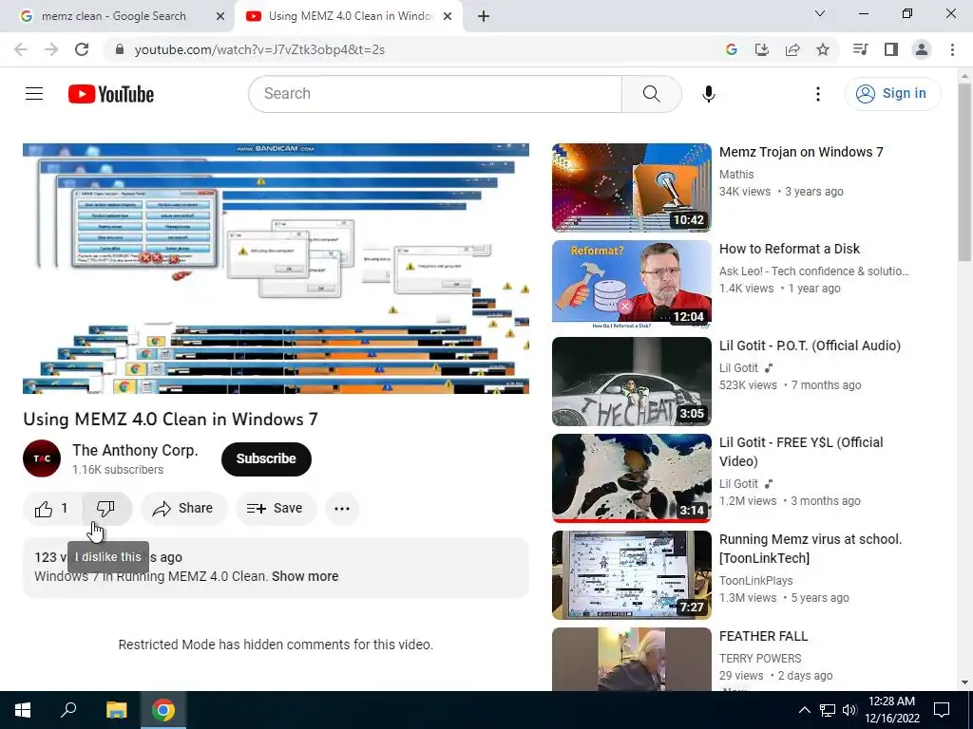Go to YouTube home via logo

(x=111, y=94)
